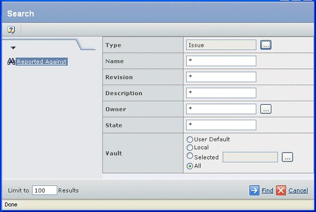316x212 pixels.
Task: Click the Type row label
Action: (113, 45)
